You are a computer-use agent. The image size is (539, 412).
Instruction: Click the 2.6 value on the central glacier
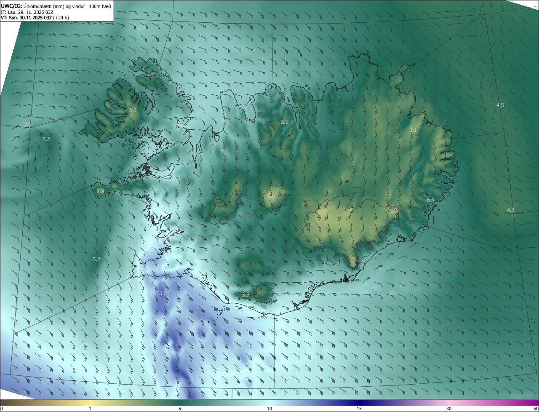click(x=271, y=196)
